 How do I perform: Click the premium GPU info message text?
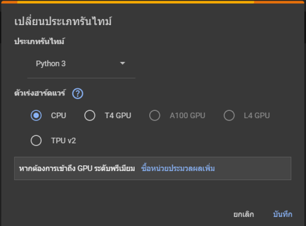tap(77, 168)
